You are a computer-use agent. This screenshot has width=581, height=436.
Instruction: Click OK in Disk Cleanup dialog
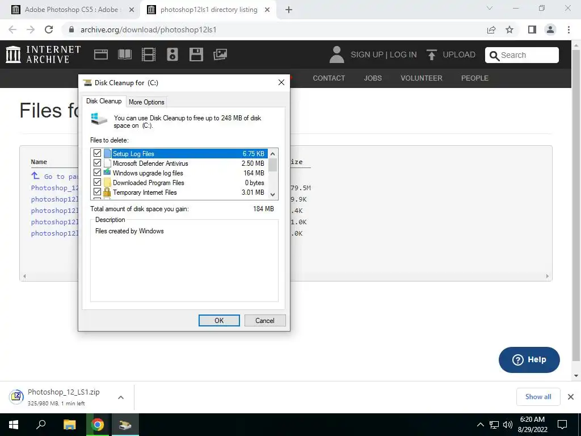pos(219,320)
